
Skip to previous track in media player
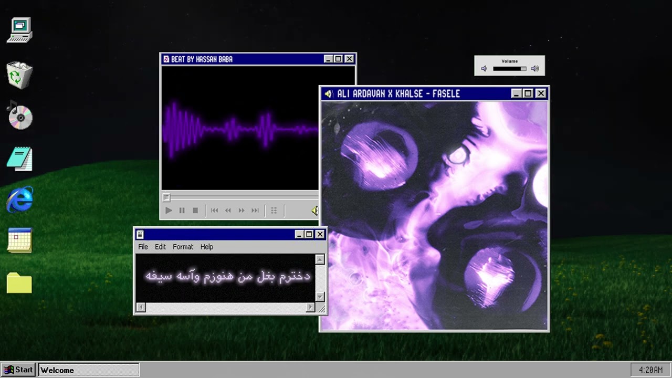214,211
